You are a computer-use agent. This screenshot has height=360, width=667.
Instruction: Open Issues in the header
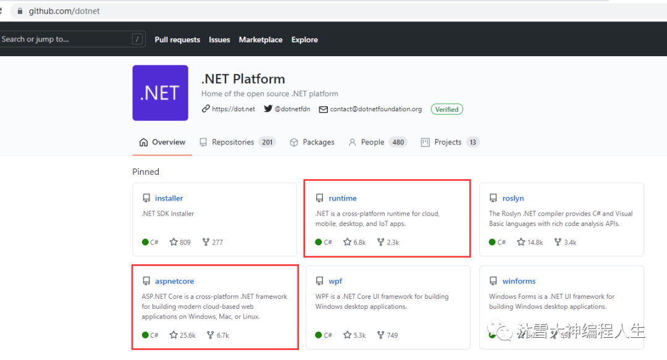click(x=219, y=40)
